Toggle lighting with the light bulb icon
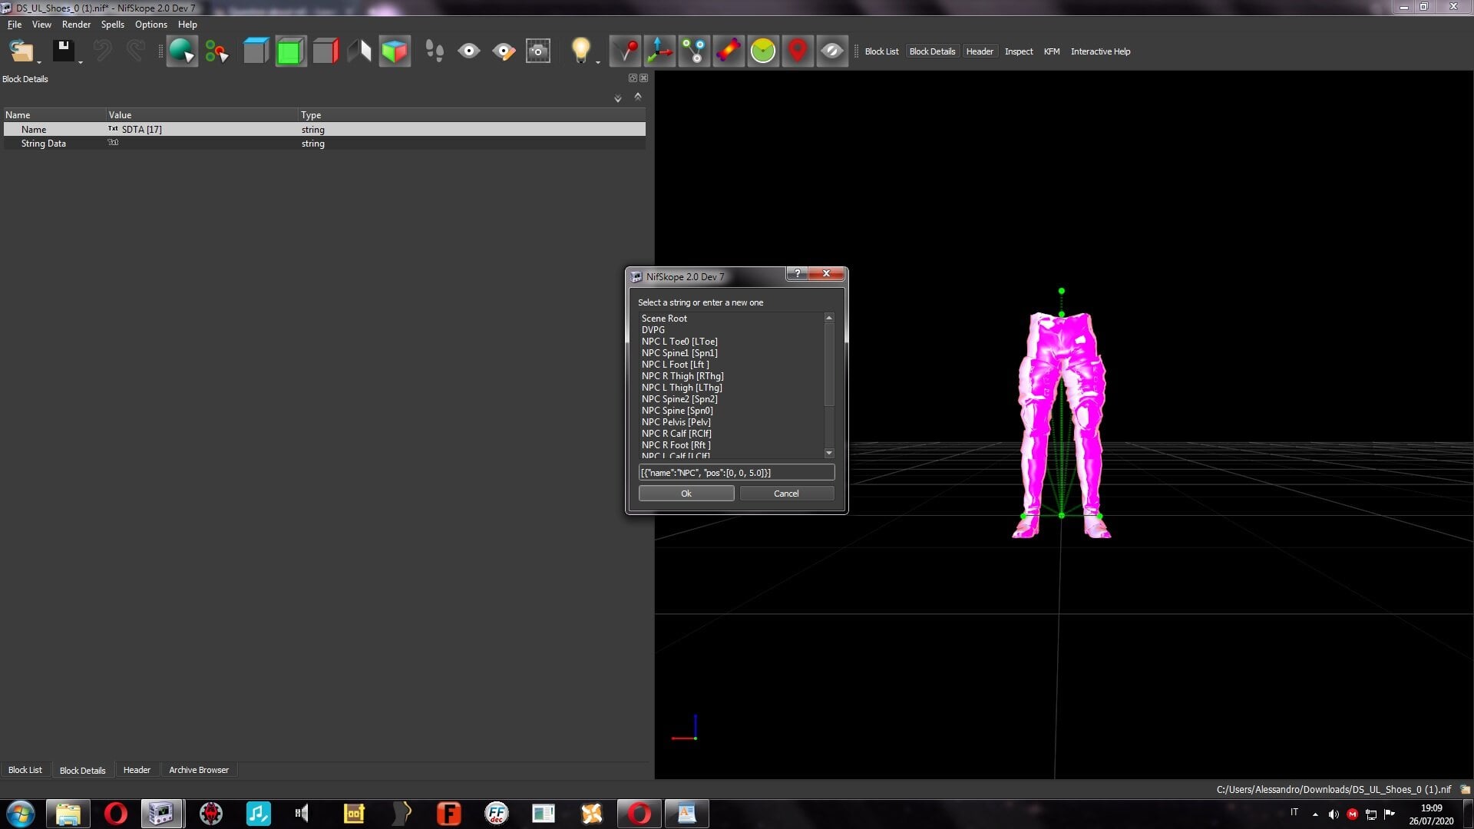The height and width of the screenshot is (829, 1474). tap(580, 51)
